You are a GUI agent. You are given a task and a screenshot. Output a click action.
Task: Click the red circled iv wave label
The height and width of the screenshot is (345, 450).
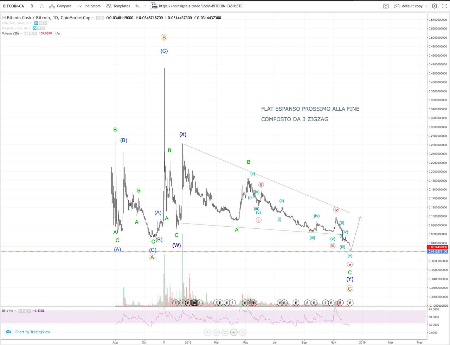336,210
